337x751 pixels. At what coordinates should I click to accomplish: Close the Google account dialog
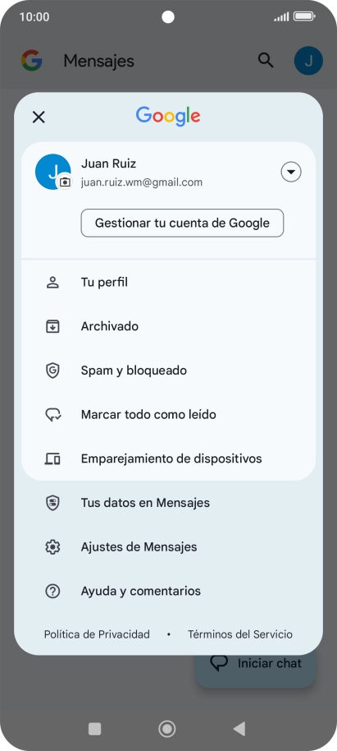point(39,117)
